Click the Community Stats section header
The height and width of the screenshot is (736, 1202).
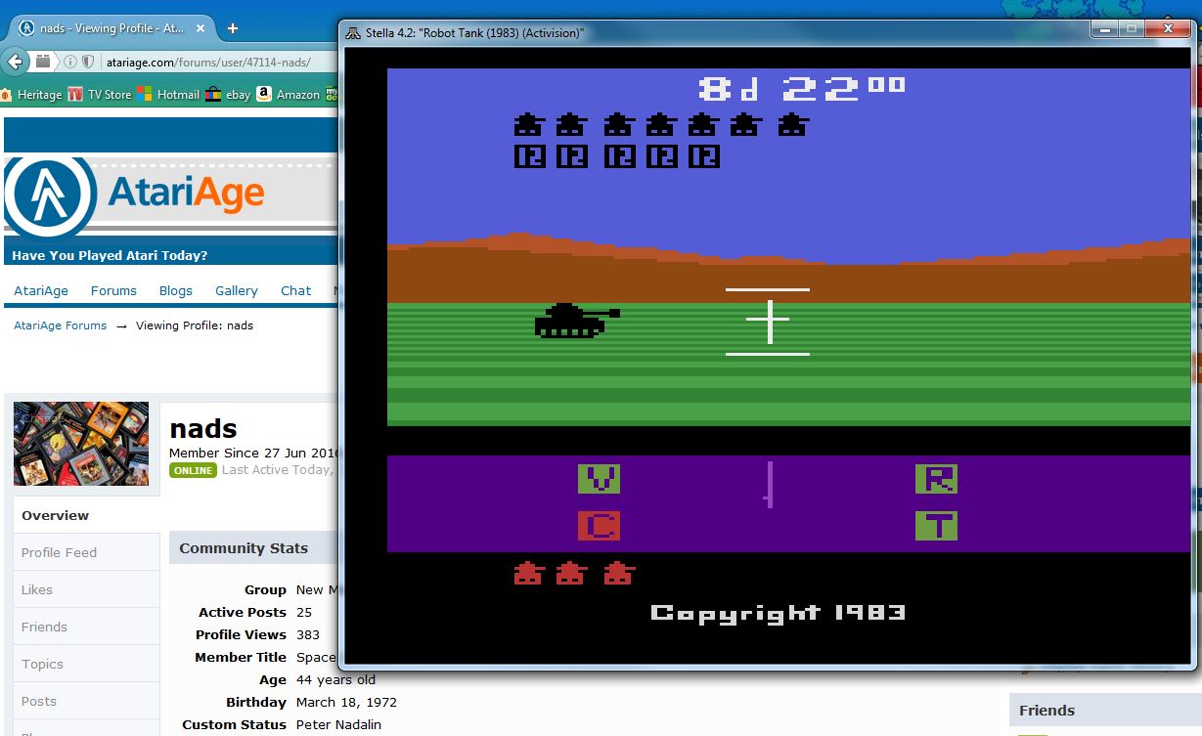click(x=244, y=548)
